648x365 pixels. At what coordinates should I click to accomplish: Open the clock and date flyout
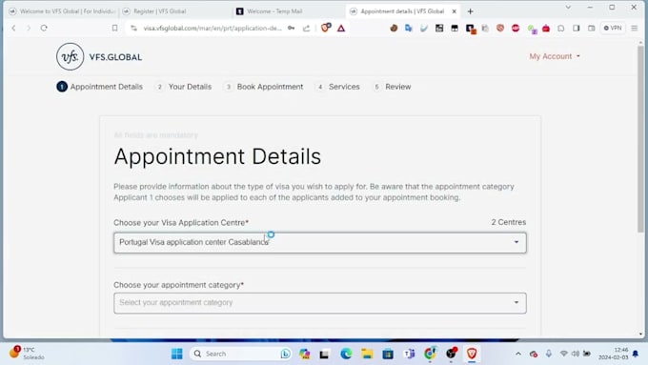pyautogui.click(x=614, y=354)
